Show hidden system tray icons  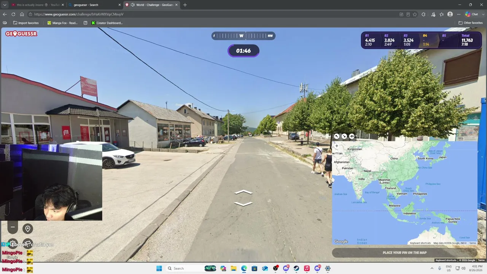point(432,268)
